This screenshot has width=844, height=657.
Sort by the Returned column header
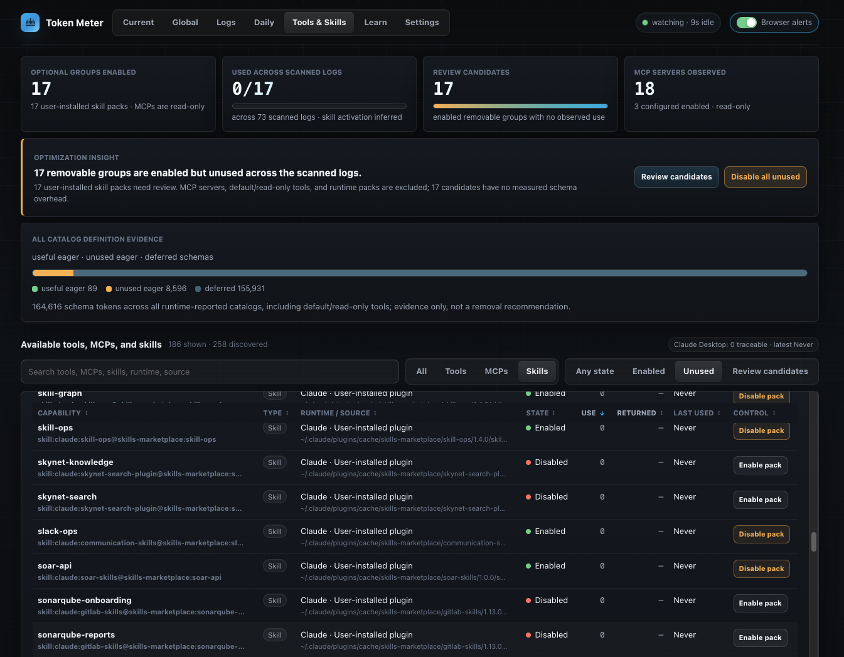pos(640,413)
